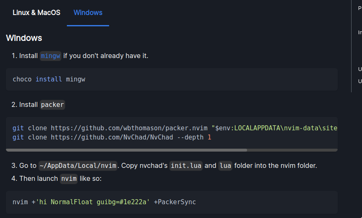Click the inline 'nvim' code in step 4
This screenshot has height=218, width=362.
point(69,179)
